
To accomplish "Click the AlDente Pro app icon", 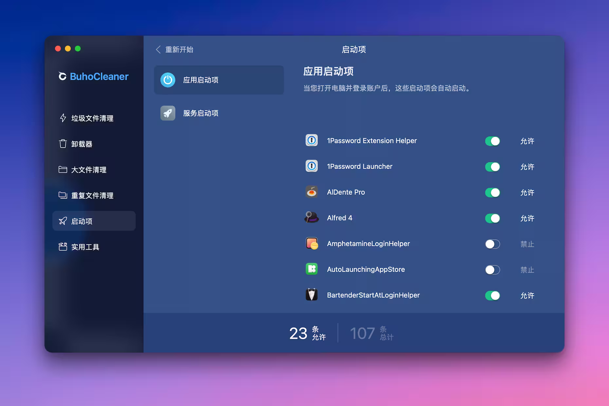I will click(x=312, y=192).
